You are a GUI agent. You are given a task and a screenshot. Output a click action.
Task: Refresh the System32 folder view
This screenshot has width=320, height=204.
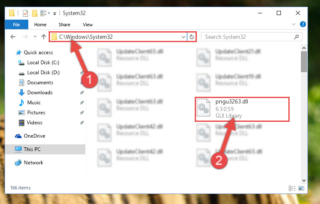pyautogui.click(x=192, y=37)
